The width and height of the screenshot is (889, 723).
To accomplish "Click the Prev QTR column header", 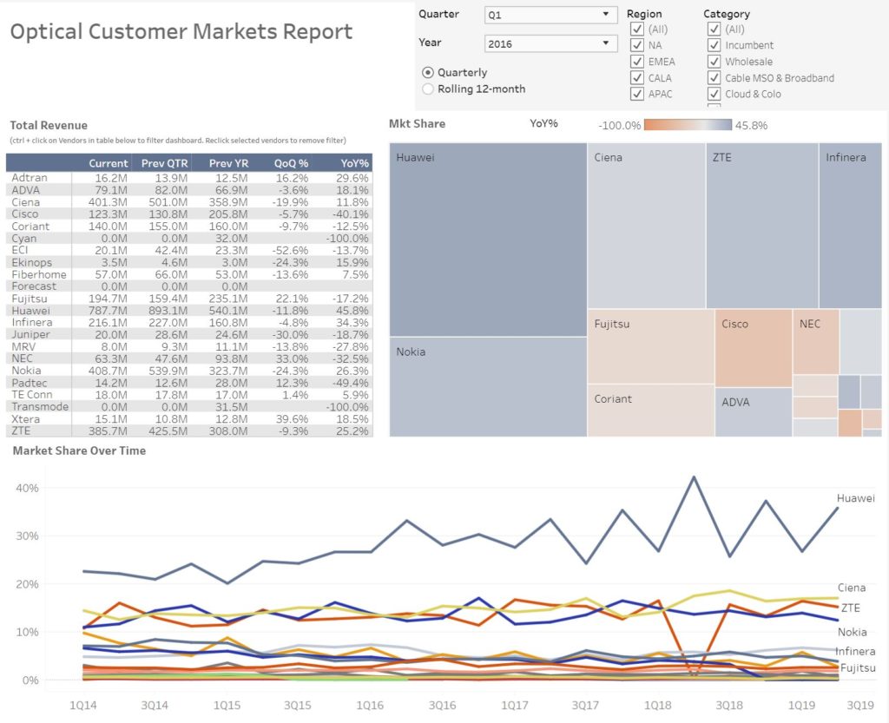I will point(164,163).
